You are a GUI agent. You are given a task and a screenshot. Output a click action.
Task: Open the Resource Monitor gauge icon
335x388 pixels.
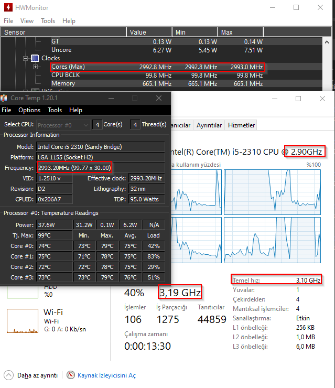71,375
